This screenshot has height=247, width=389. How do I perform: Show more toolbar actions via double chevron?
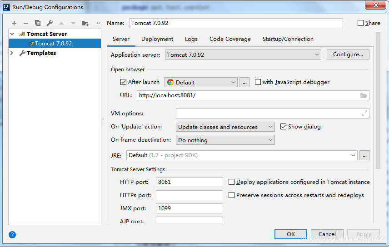[98, 23]
